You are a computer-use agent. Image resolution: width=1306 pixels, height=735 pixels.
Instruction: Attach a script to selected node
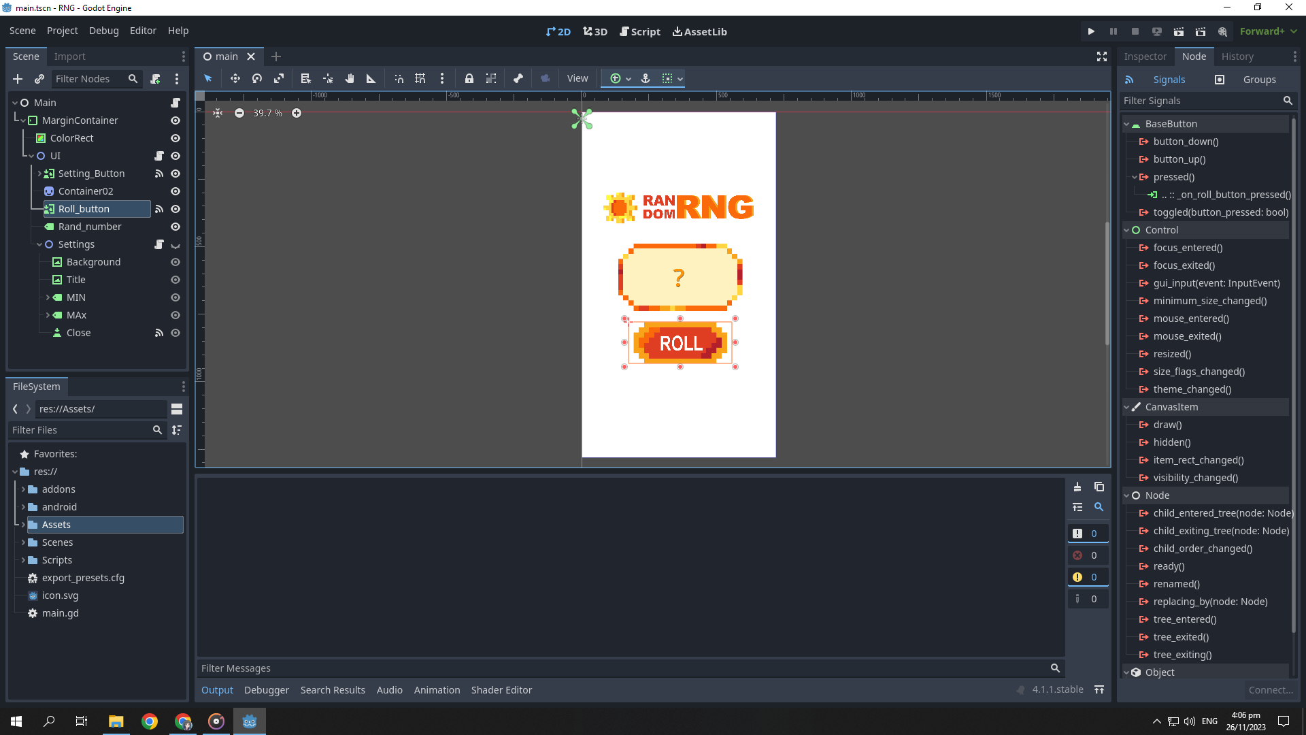coord(155,79)
